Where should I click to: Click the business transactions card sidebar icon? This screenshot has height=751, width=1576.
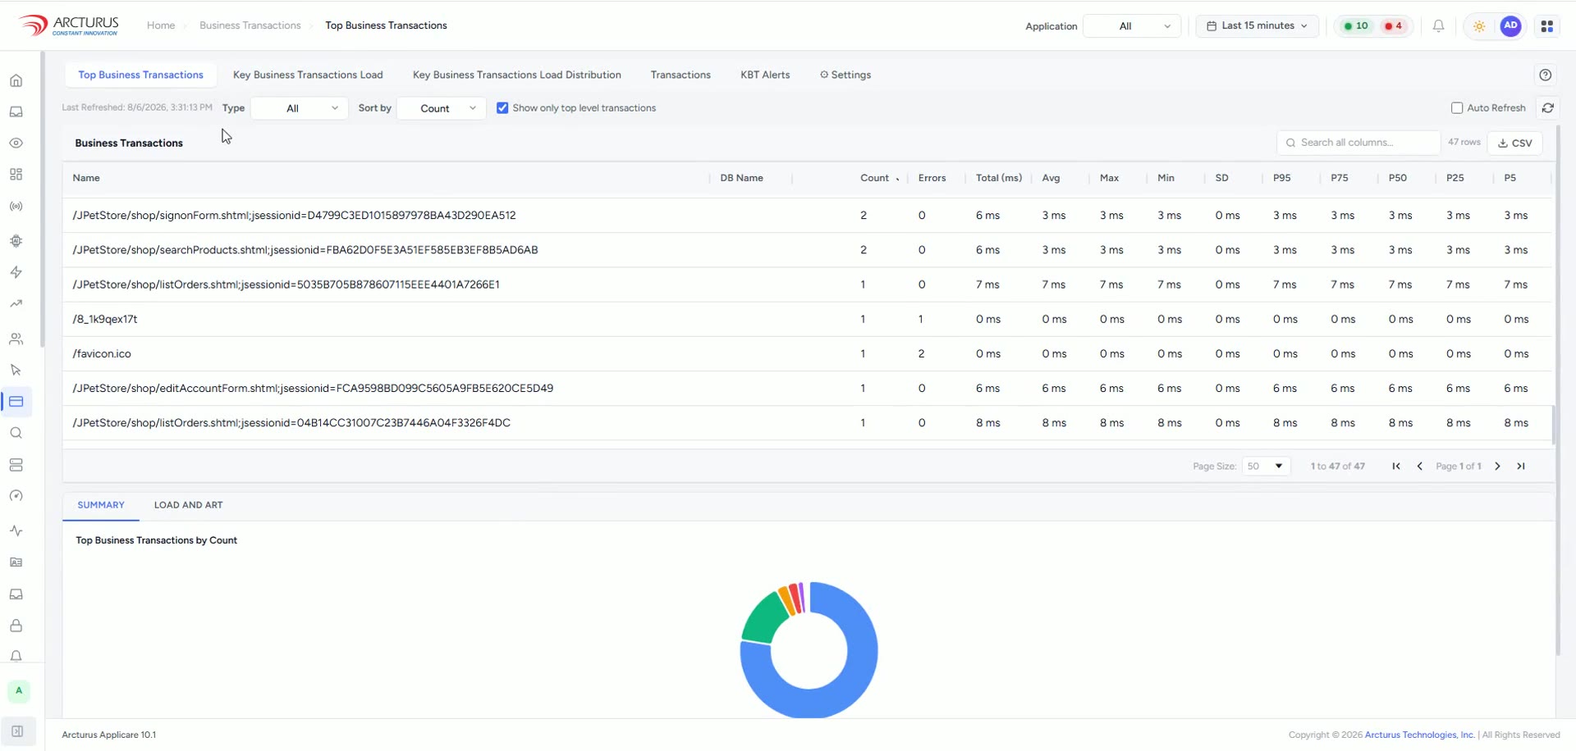pos(16,402)
